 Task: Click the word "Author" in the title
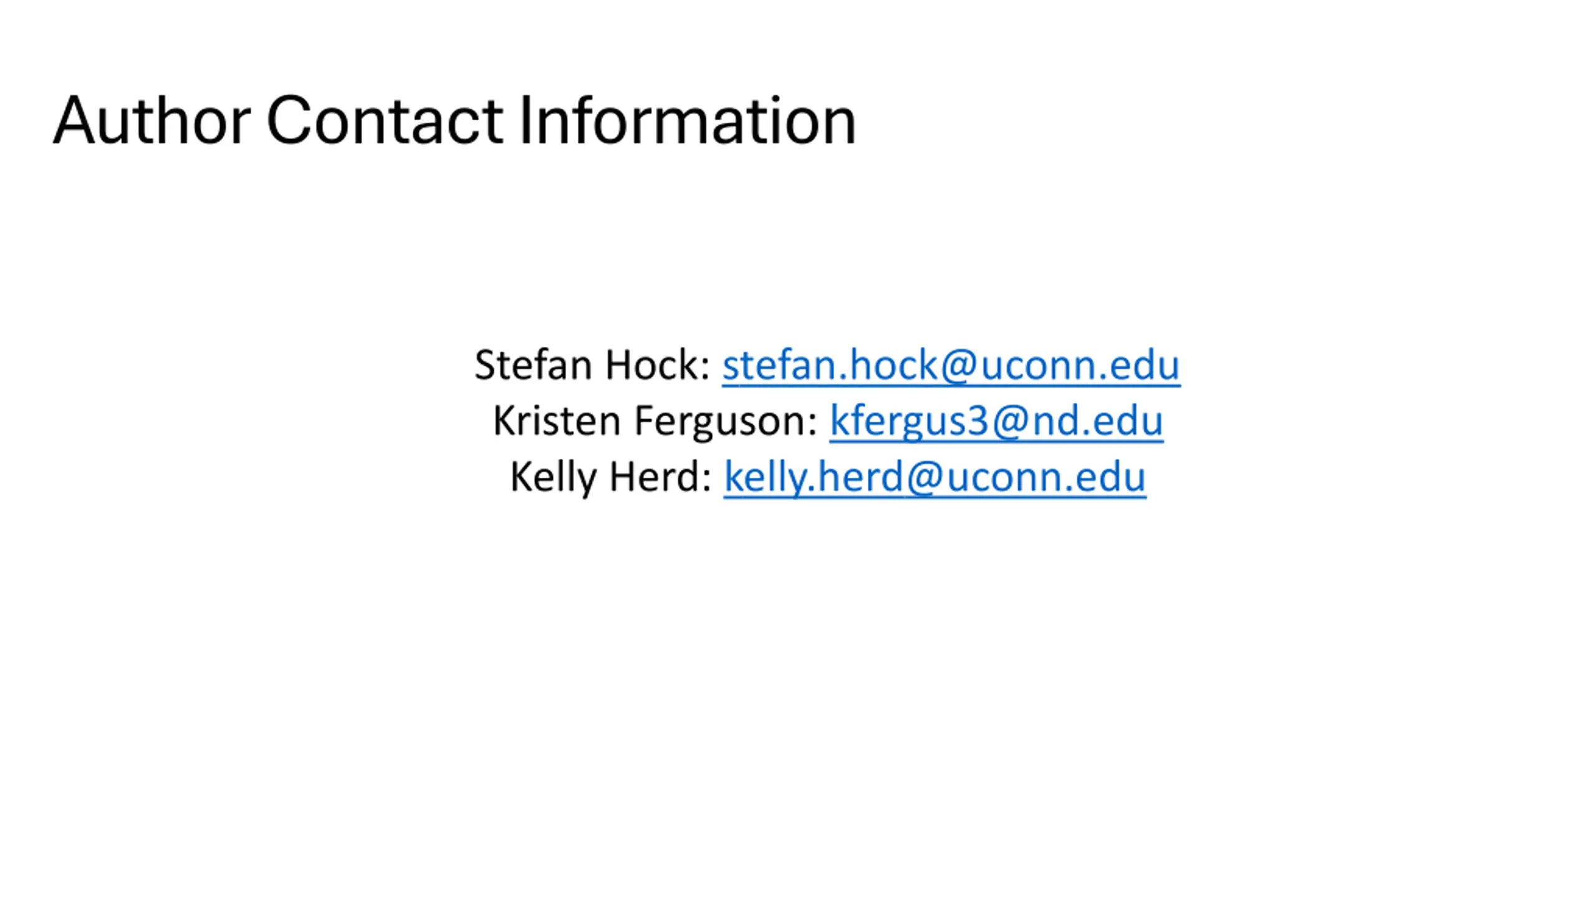click(151, 120)
